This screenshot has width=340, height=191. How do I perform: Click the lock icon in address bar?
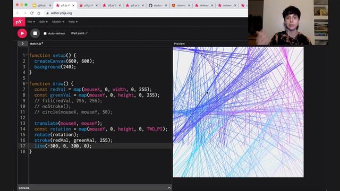[47, 13]
